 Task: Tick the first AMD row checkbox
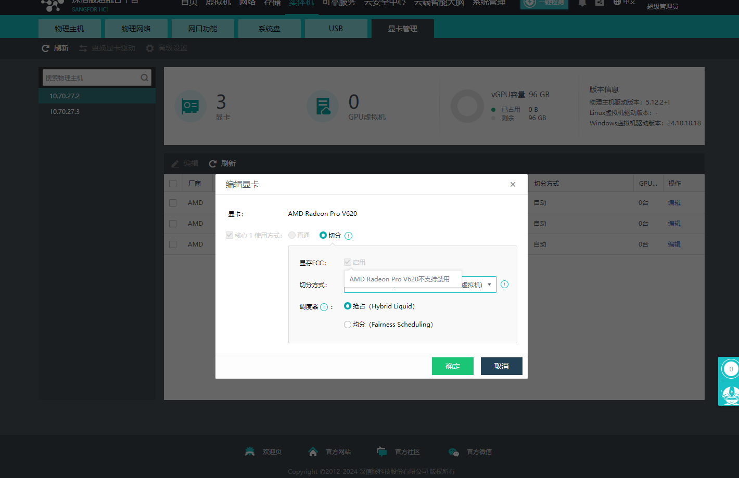tap(173, 203)
